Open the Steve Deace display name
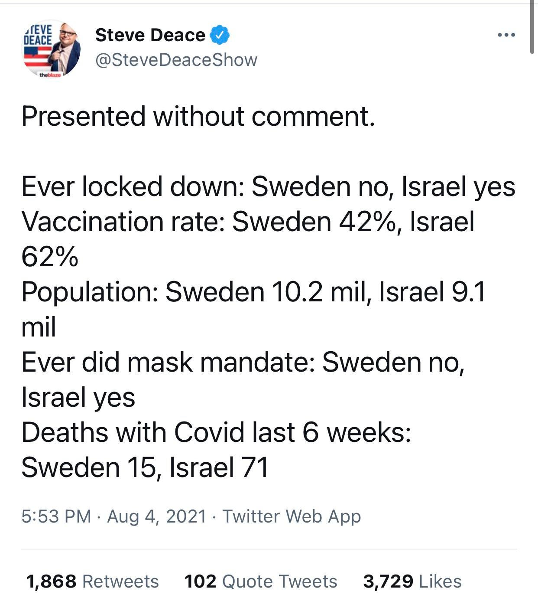 tap(150, 35)
